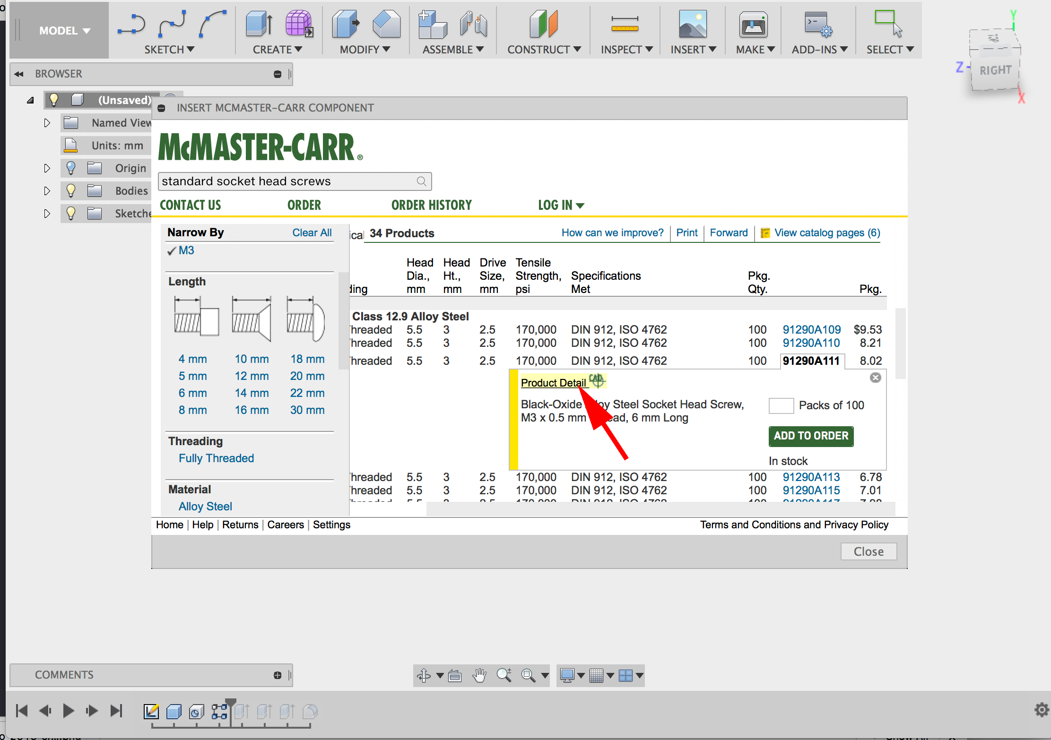1051x740 pixels.
Task: Click the Narrow By panel vertical scrollbar
Action: [x=344, y=321]
